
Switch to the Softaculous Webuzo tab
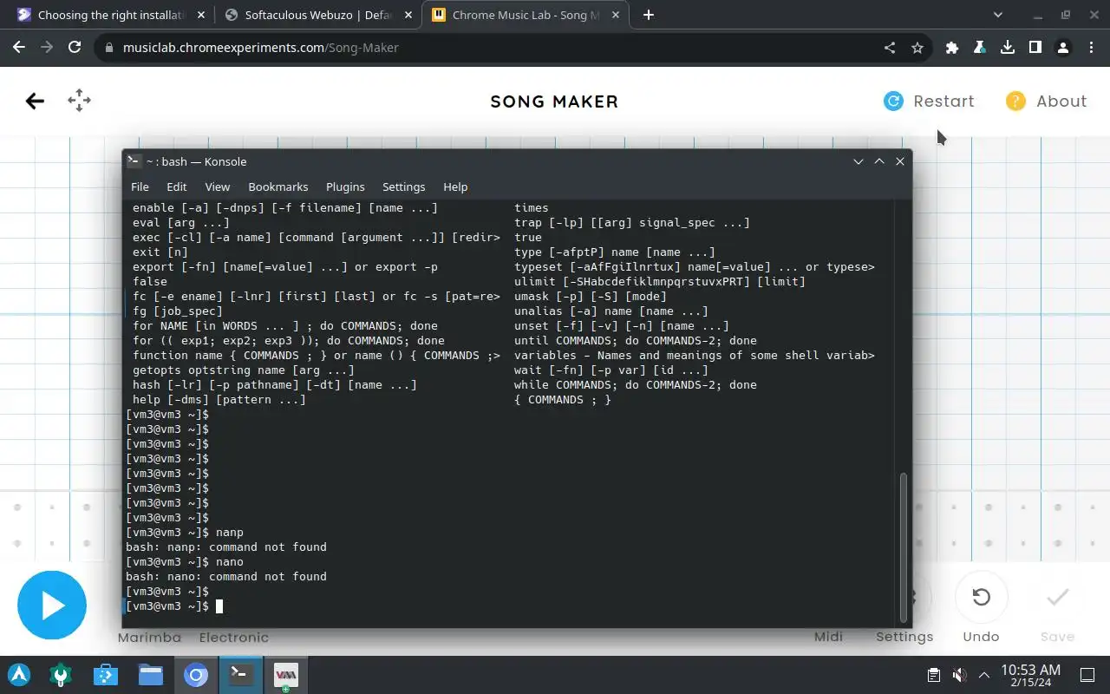coord(317,15)
